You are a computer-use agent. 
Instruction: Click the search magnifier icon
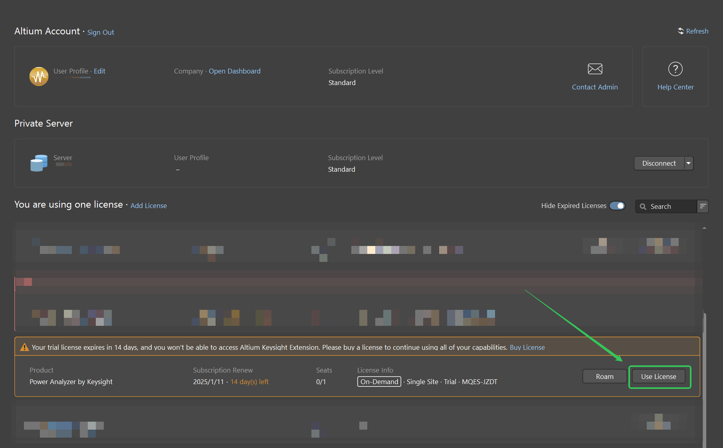tap(643, 206)
